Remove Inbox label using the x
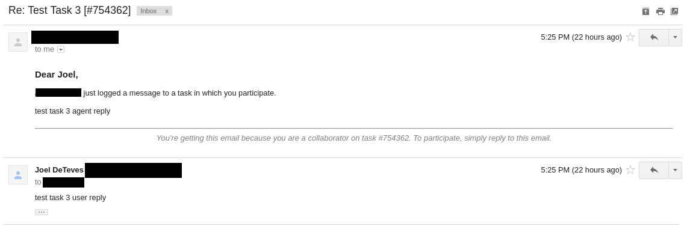The width and height of the screenshot is (687, 226). click(x=167, y=11)
